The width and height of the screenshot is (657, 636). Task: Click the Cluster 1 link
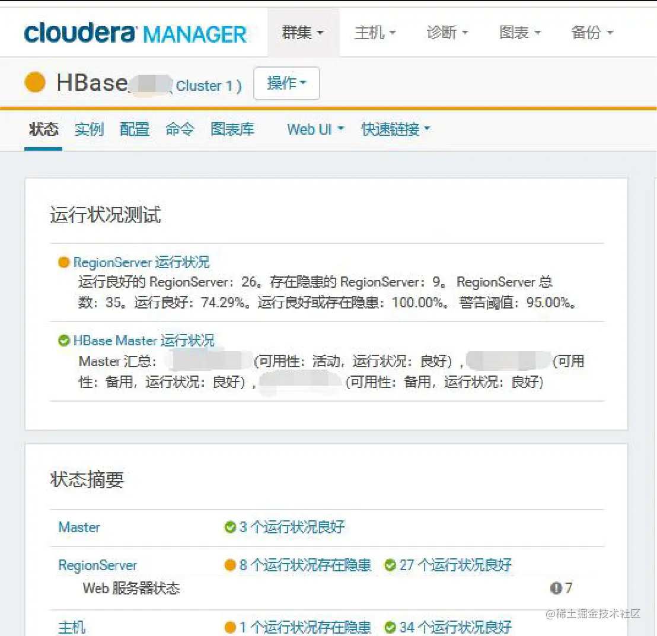(205, 86)
